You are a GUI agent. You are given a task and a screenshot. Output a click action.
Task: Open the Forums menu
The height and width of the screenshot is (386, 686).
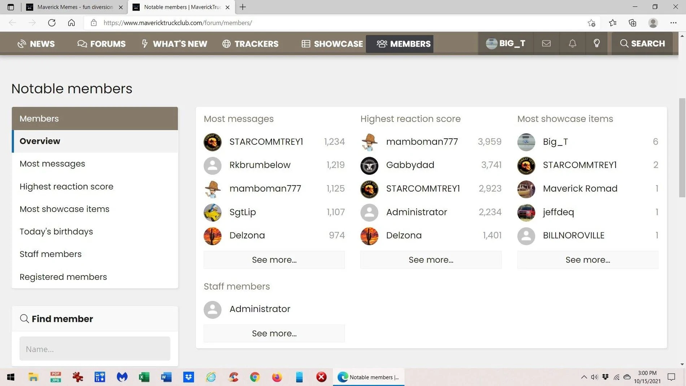click(x=101, y=44)
